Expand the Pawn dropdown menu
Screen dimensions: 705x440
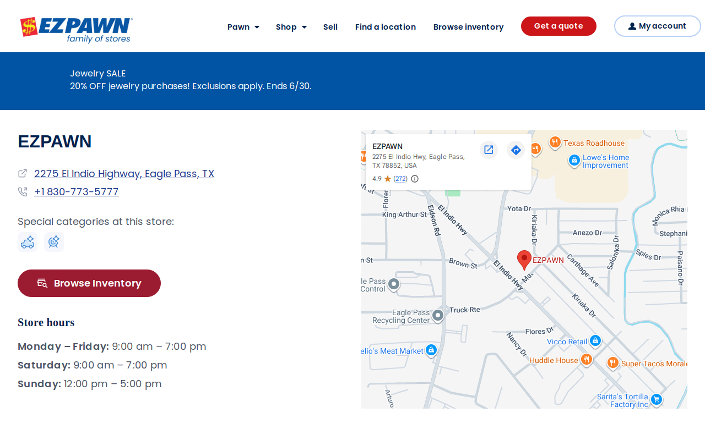(x=243, y=27)
